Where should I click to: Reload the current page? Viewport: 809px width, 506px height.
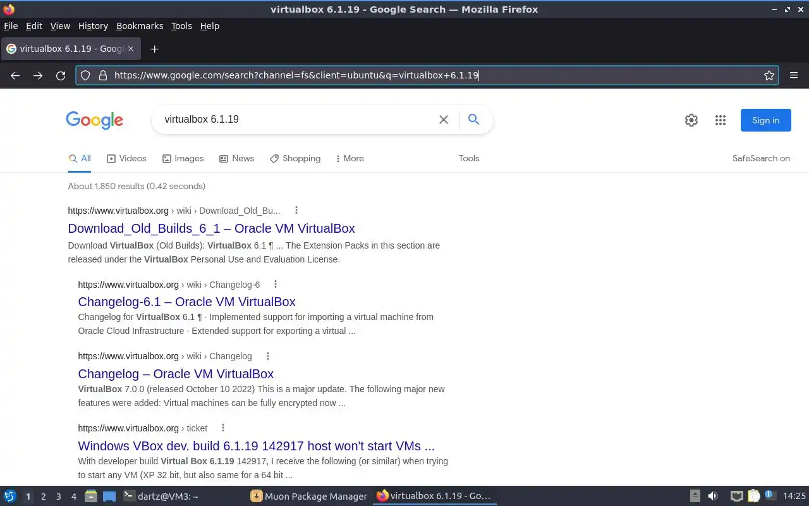click(x=61, y=75)
